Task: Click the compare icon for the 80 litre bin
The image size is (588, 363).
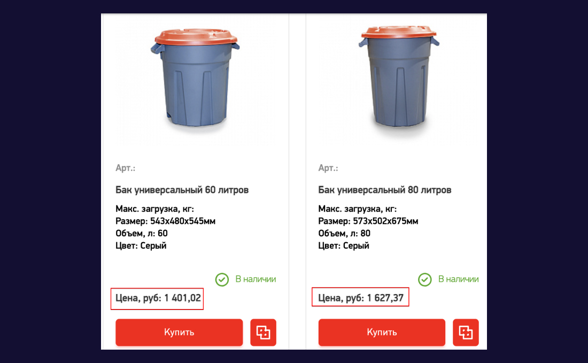Action: coord(466,332)
